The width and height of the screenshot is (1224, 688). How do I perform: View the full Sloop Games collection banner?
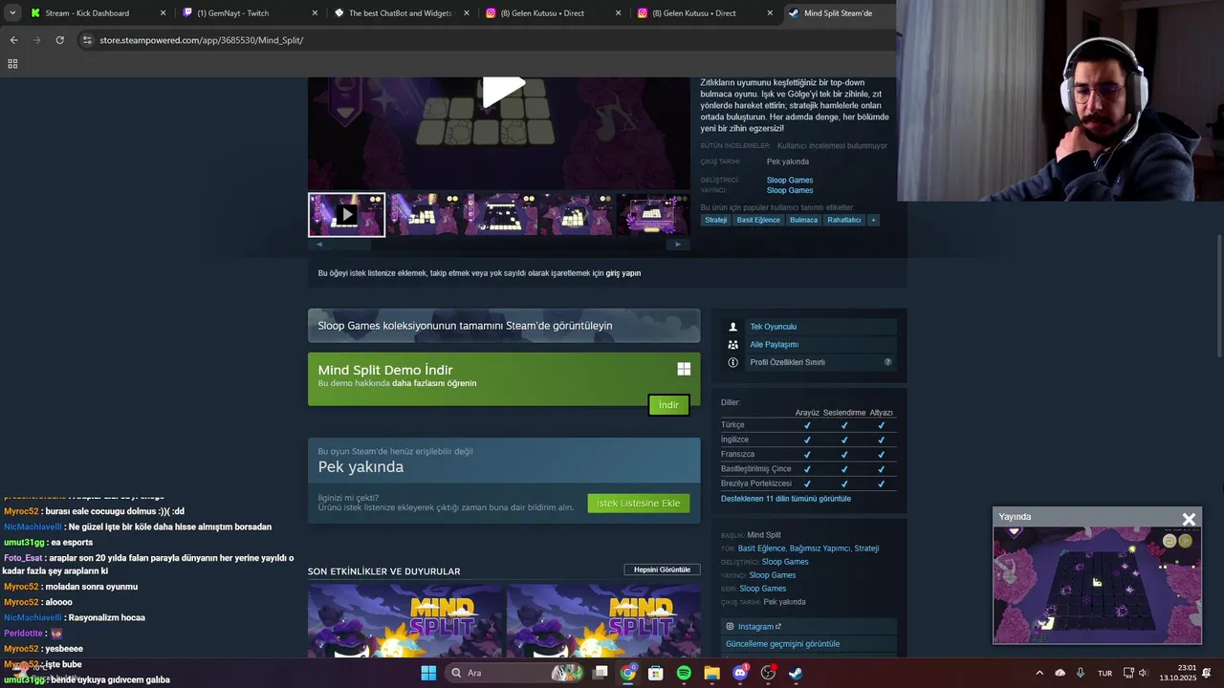point(504,326)
